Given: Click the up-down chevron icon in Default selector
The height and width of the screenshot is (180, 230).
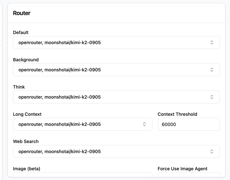Looking at the screenshot, I should (212, 42).
